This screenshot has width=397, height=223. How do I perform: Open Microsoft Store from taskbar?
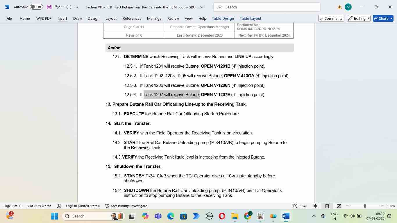click(x=183, y=216)
